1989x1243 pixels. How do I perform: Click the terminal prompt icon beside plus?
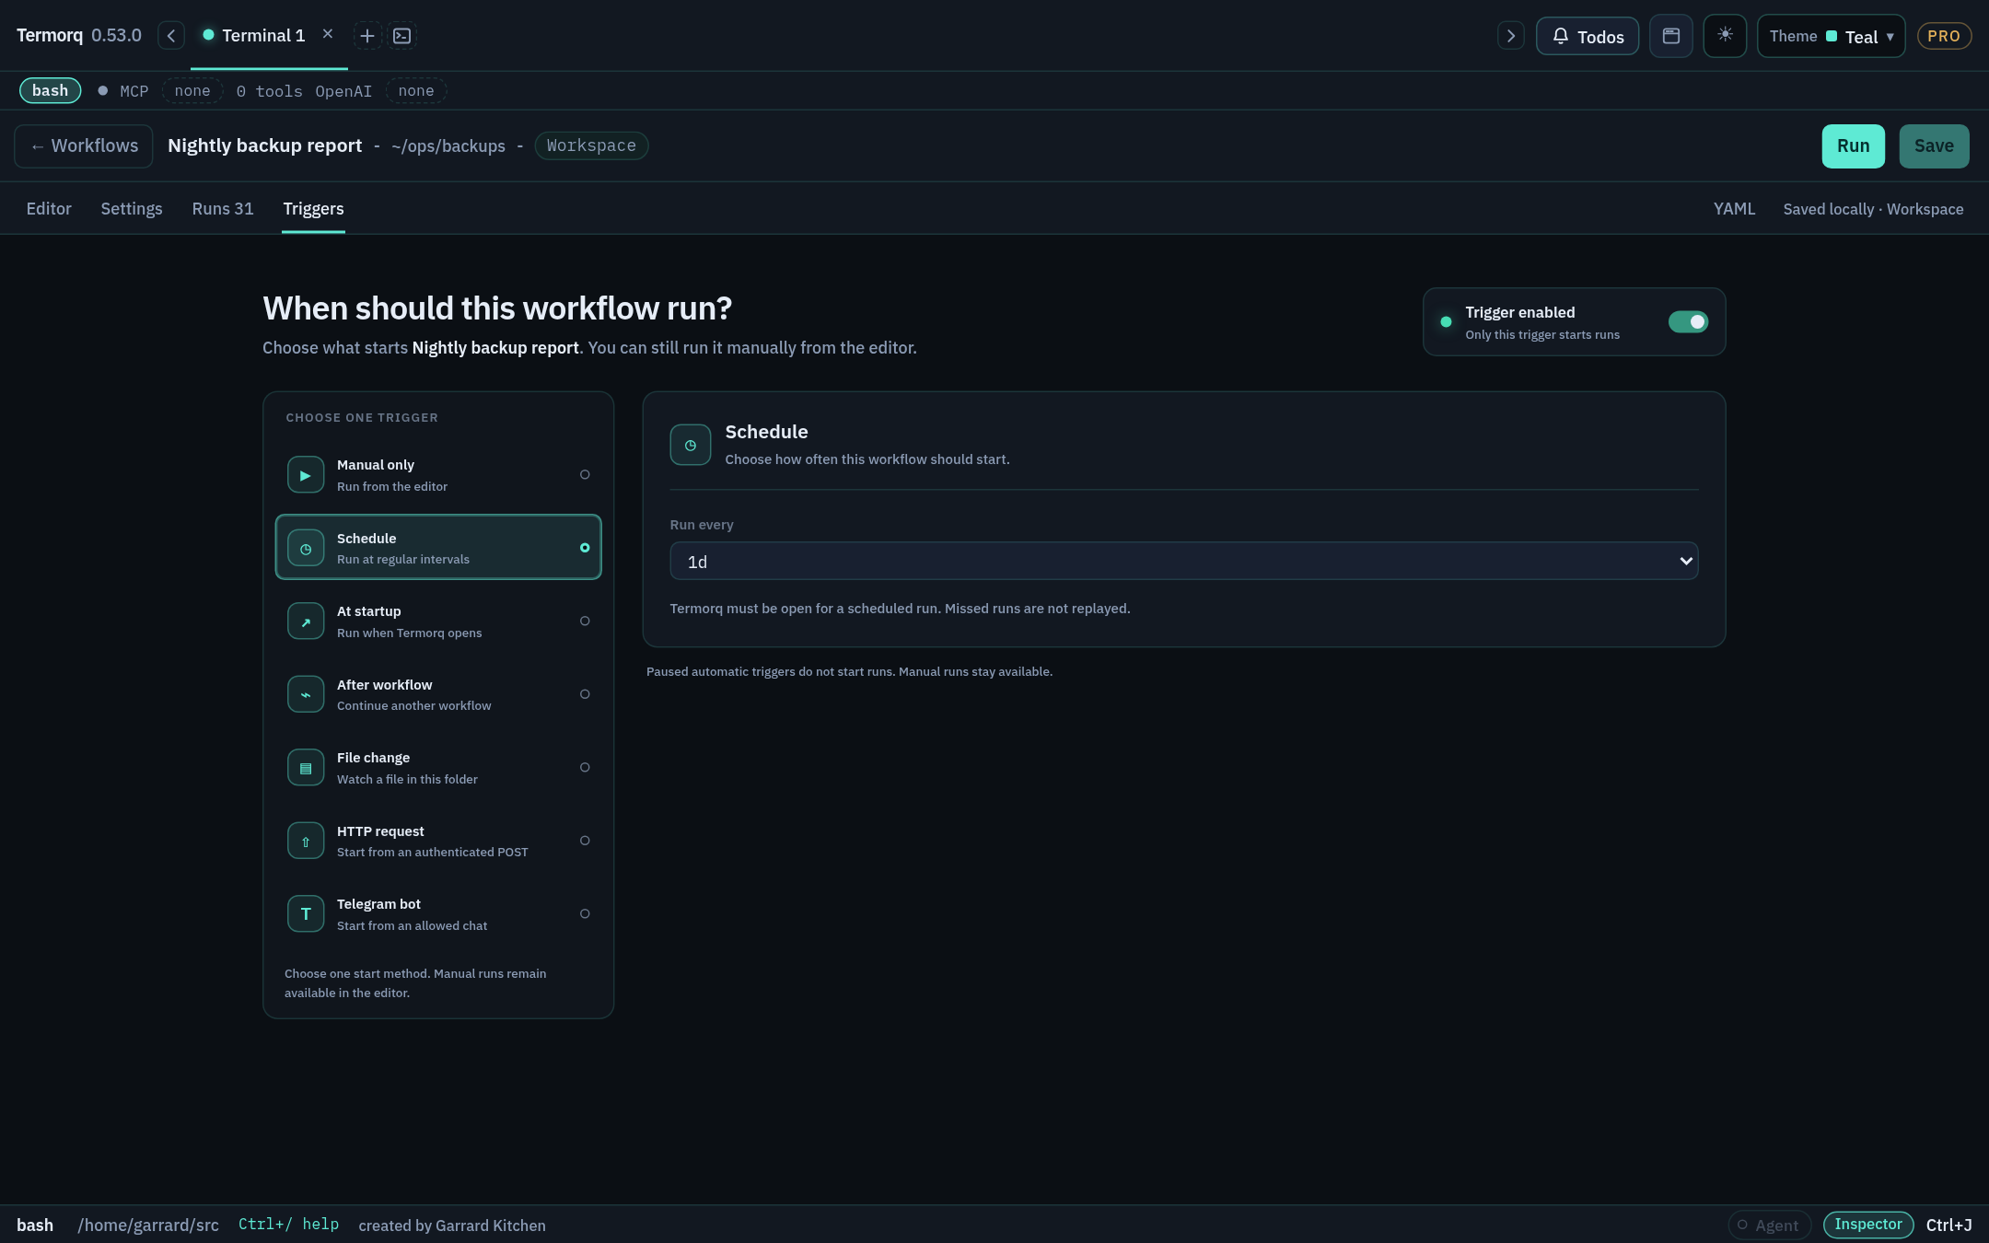402,36
